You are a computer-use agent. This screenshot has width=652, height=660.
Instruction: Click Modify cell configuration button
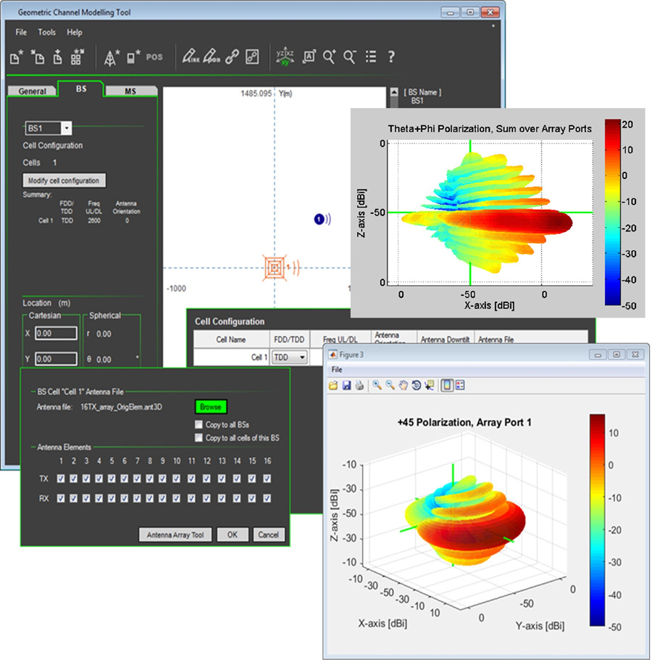point(65,180)
